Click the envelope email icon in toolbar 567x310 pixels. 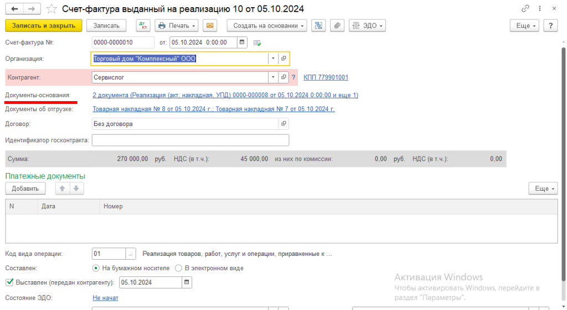tap(209, 26)
